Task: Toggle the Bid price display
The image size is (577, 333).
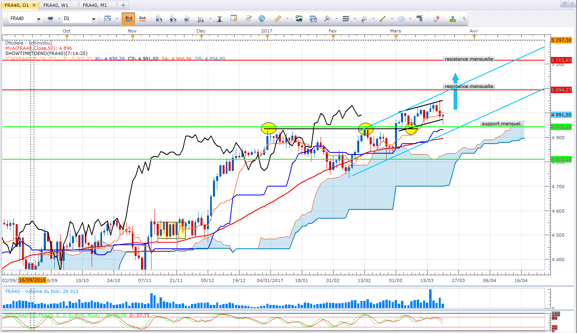Action: tap(129, 18)
